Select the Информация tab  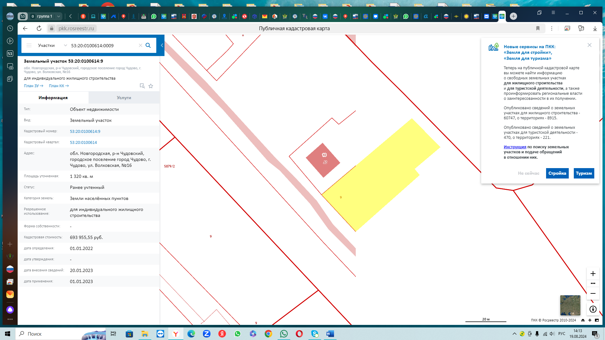click(53, 98)
